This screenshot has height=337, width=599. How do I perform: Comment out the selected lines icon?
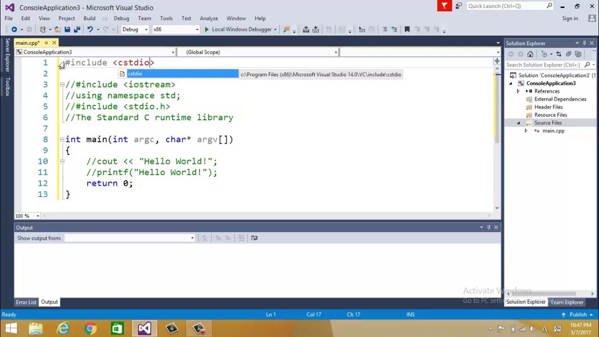(385, 29)
